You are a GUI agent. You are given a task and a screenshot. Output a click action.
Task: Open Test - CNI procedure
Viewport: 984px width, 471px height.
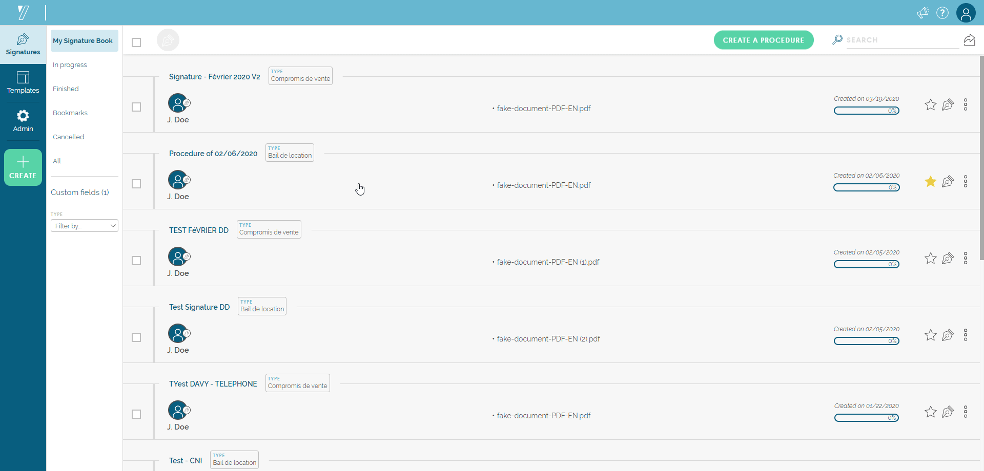[x=186, y=461]
